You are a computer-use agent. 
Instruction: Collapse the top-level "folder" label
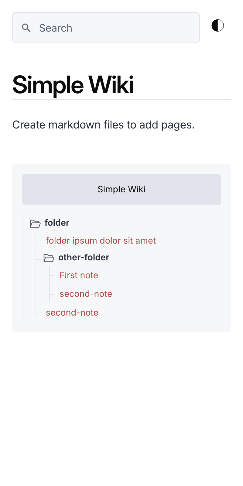pos(57,223)
